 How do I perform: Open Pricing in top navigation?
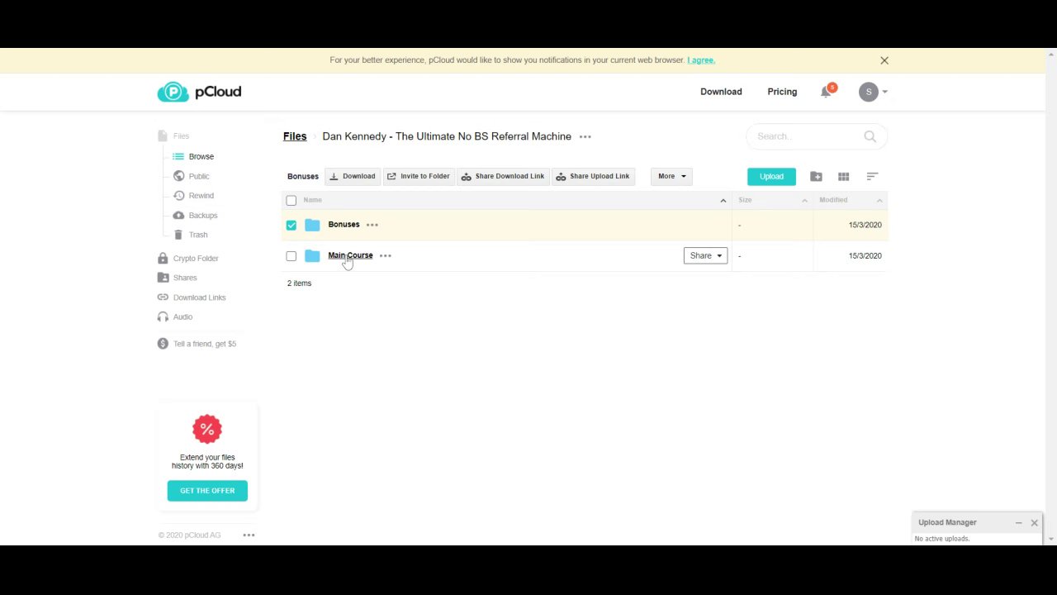tap(782, 92)
